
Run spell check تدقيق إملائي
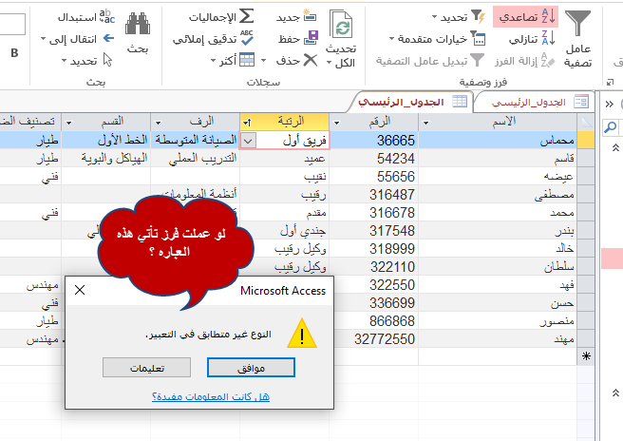[214, 39]
